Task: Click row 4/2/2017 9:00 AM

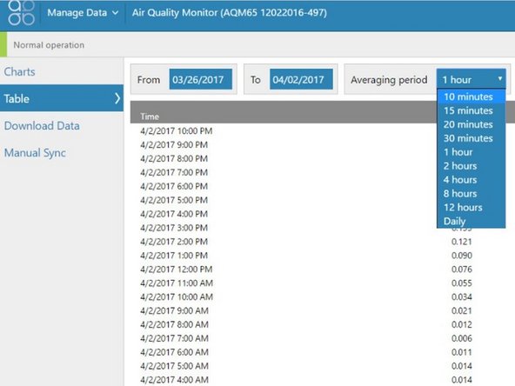Action: [x=174, y=310]
